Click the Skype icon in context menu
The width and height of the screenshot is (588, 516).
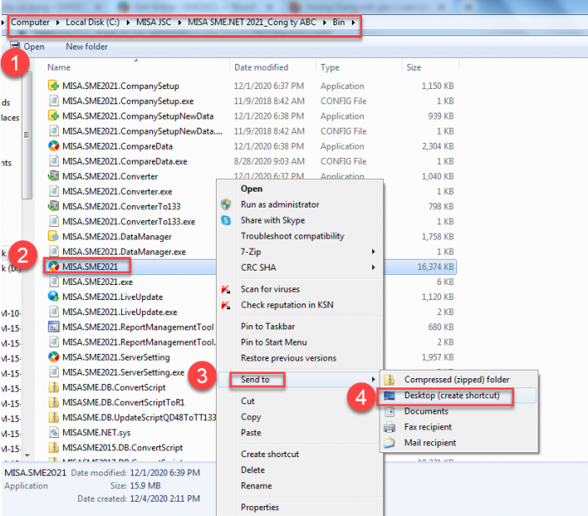click(x=225, y=220)
